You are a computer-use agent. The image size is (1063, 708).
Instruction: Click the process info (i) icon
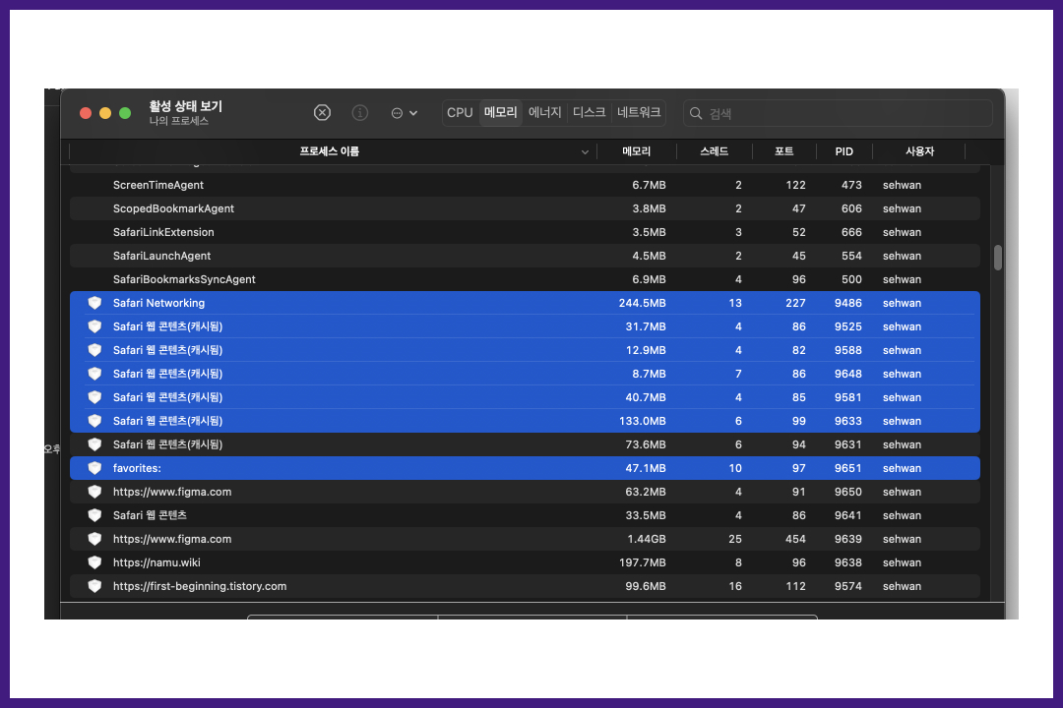tap(360, 112)
